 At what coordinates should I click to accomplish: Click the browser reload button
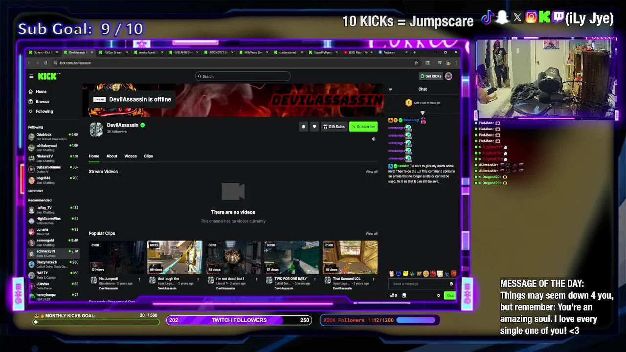coord(45,63)
